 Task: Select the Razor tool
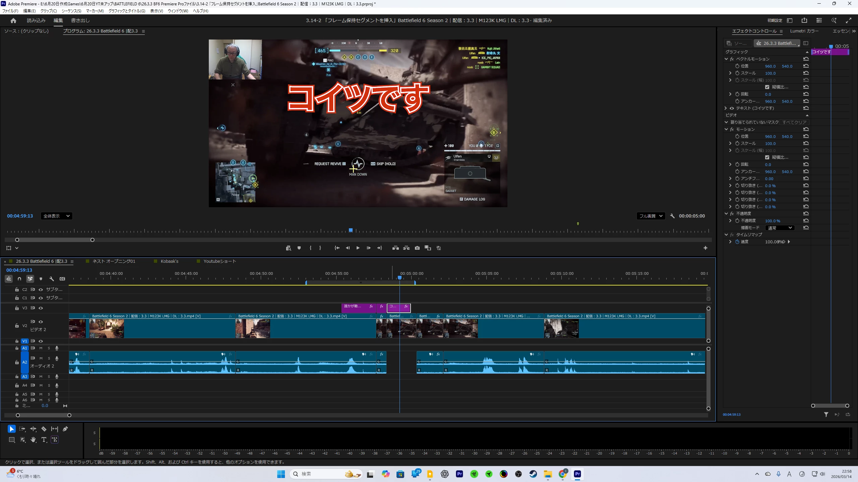44,429
